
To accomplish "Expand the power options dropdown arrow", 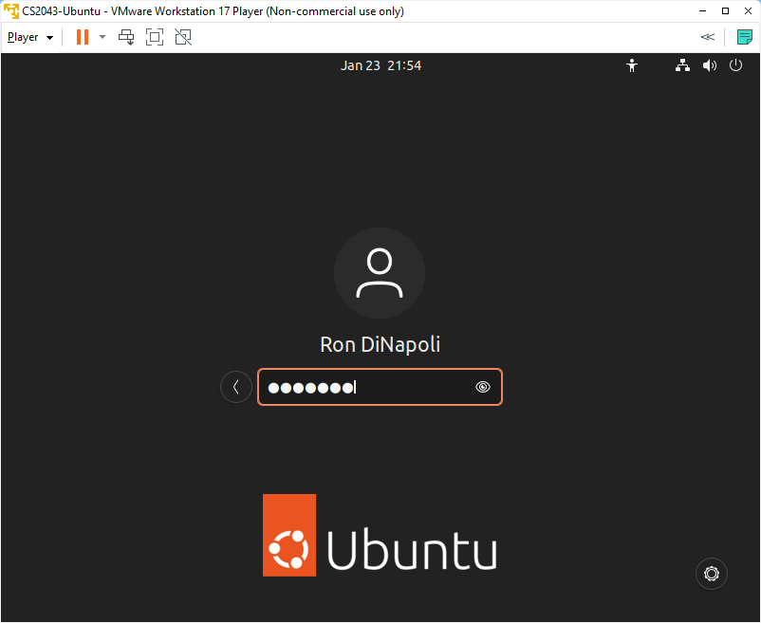I will tap(102, 37).
